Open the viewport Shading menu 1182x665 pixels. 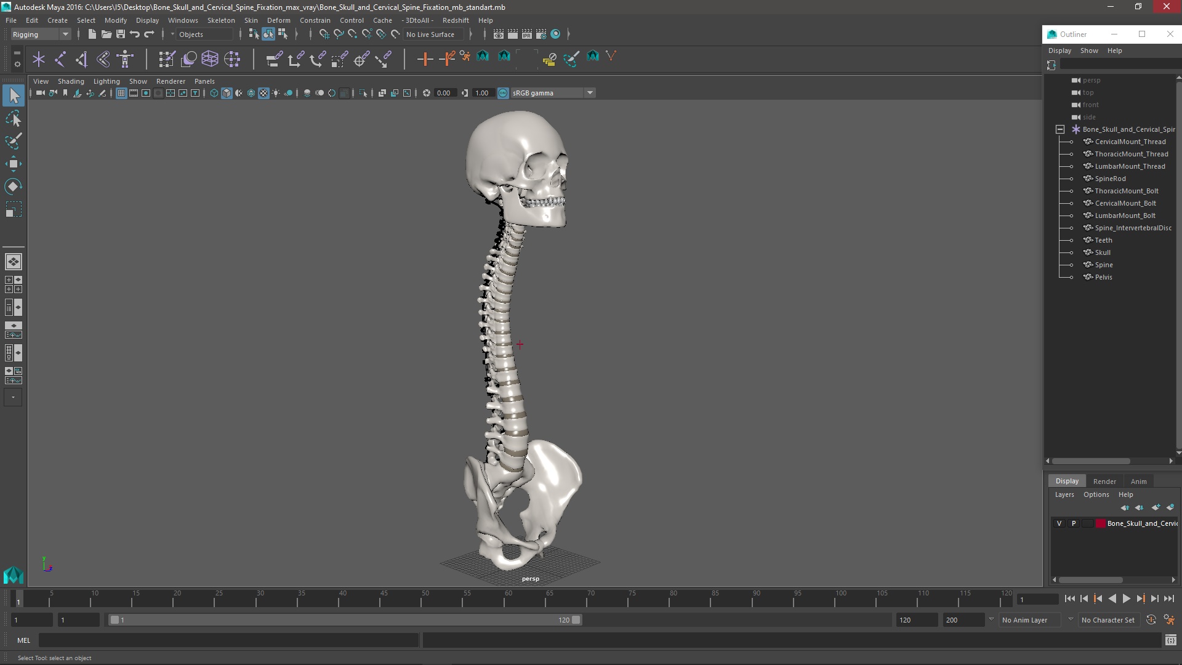coord(71,81)
